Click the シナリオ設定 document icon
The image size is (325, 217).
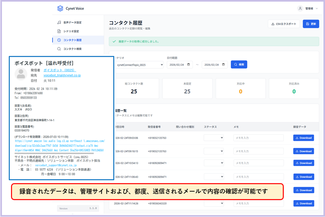[x=59, y=31]
